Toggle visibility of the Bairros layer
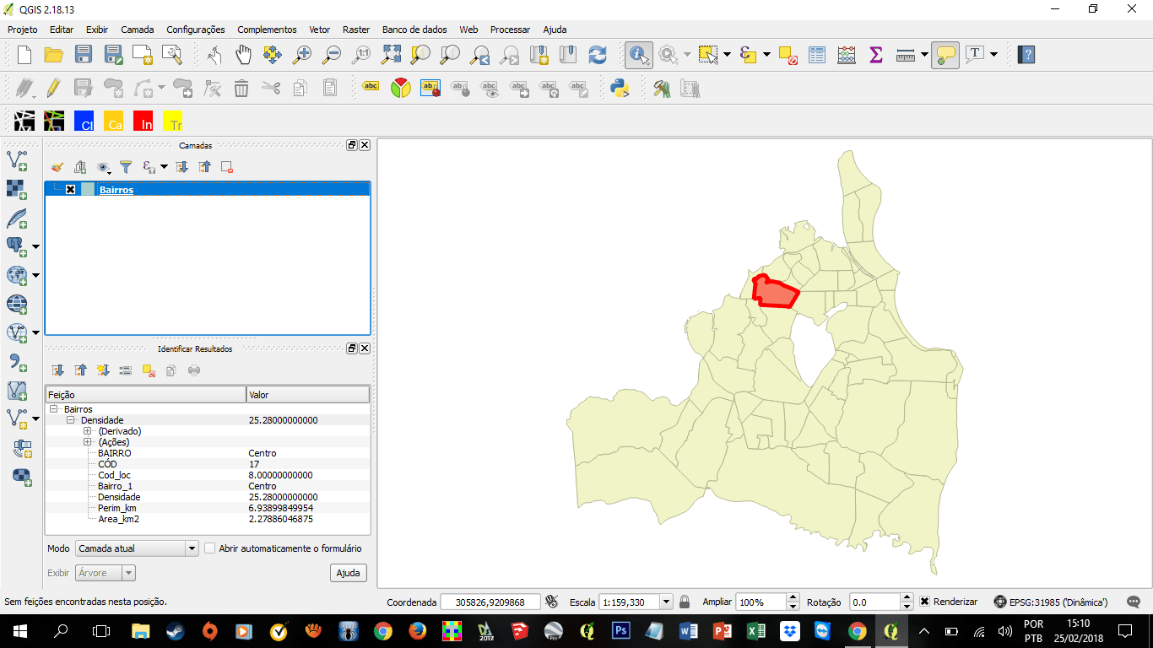Screen dimensions: 1153x648 [70, 189]
